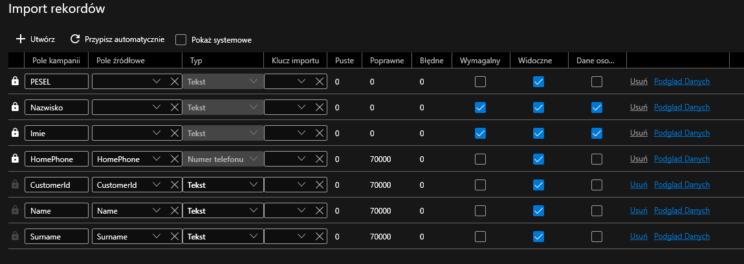Click the Nazwisko campaign field input
This screenshot has height=264, width=744.
point(56,107)
